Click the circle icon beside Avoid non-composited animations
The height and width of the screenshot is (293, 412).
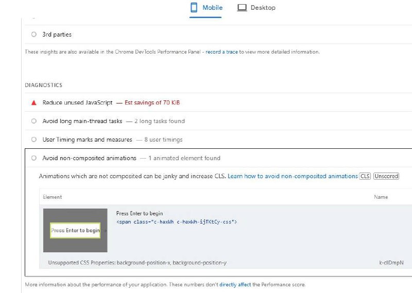pyautogui.click(x=34, y=158)
